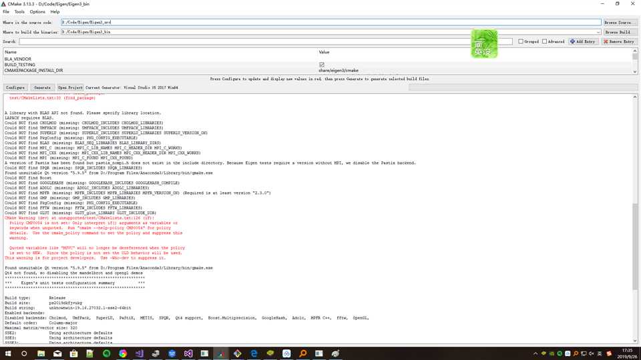Click the 'LAPACK requires BLAS.' log line
Screen dimensions: 641x360
(x=29, y=118)
